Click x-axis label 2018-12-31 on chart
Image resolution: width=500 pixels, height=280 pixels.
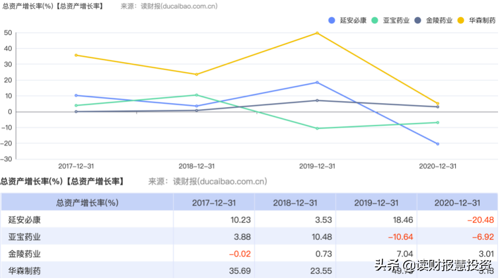click(196, 166)
